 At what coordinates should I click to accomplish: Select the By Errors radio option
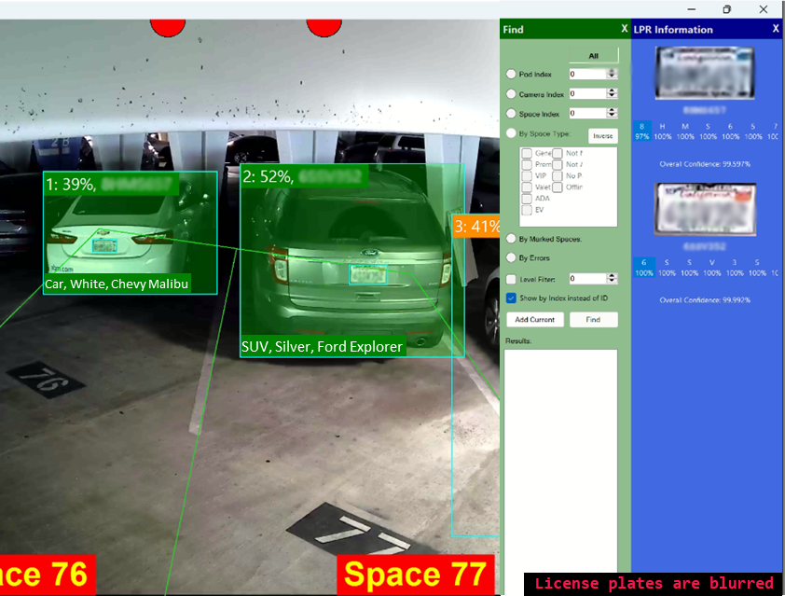(x=511, y=257)
